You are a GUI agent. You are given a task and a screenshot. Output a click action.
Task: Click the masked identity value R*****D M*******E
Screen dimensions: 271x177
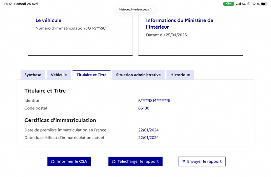click(x=154, y=100)
